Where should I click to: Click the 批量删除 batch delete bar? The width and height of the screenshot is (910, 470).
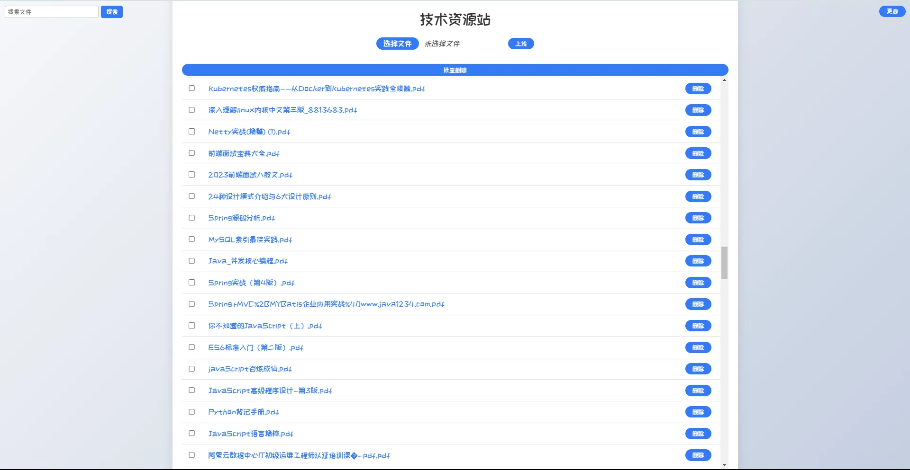(455, 70)
